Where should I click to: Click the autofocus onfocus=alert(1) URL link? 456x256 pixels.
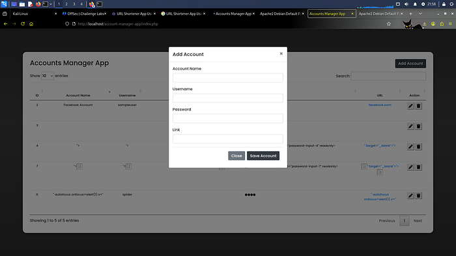coord(380,197)
